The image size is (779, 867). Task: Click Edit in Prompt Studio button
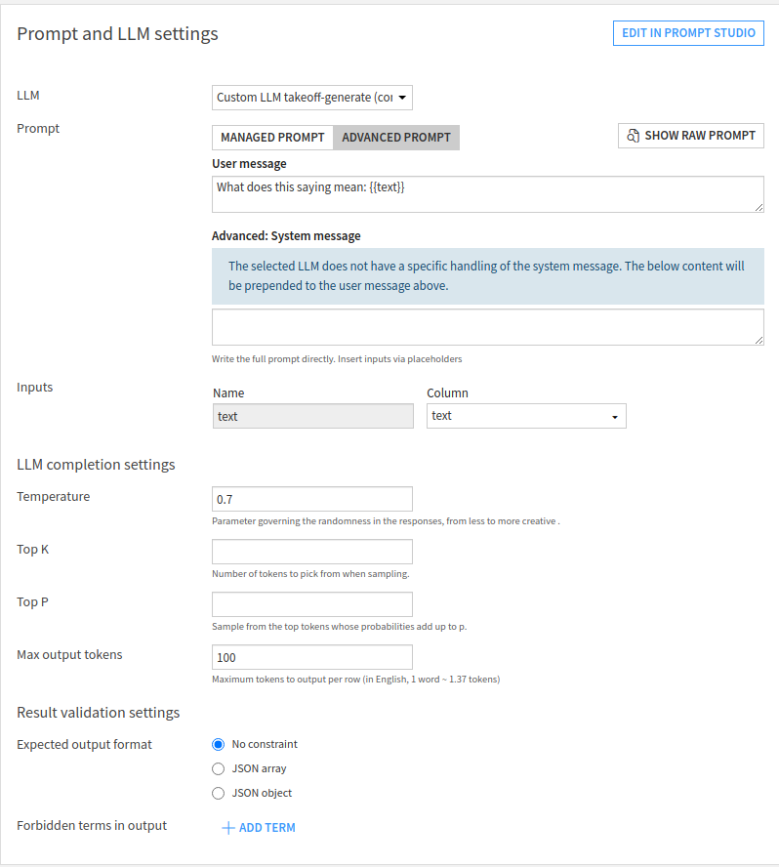point(688,33)
